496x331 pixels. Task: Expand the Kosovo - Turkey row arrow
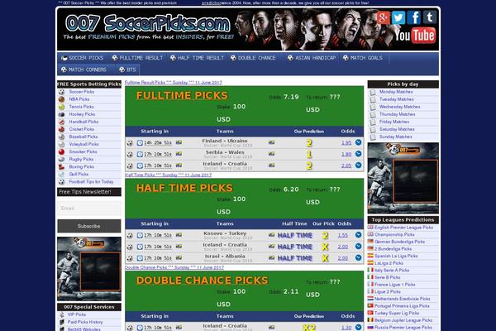pyautogui.click(x=358, y=235)
